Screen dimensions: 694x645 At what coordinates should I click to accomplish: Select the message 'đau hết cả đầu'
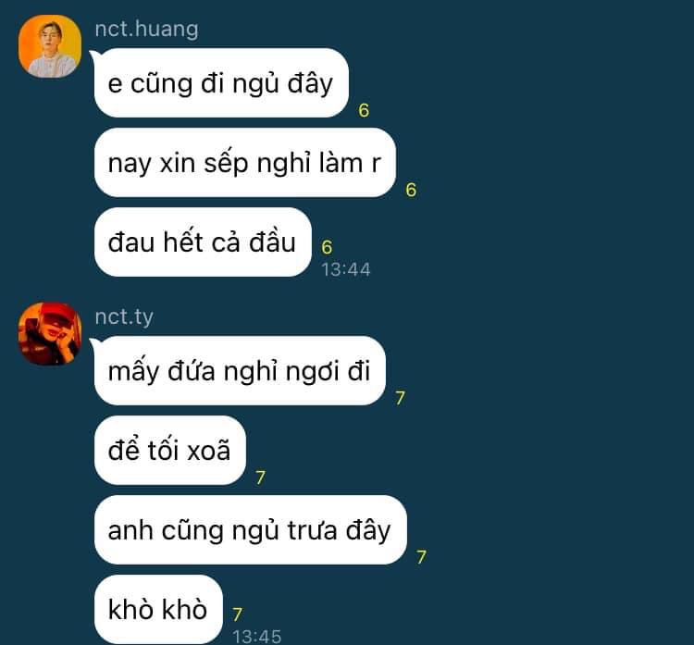pos(203,242)
